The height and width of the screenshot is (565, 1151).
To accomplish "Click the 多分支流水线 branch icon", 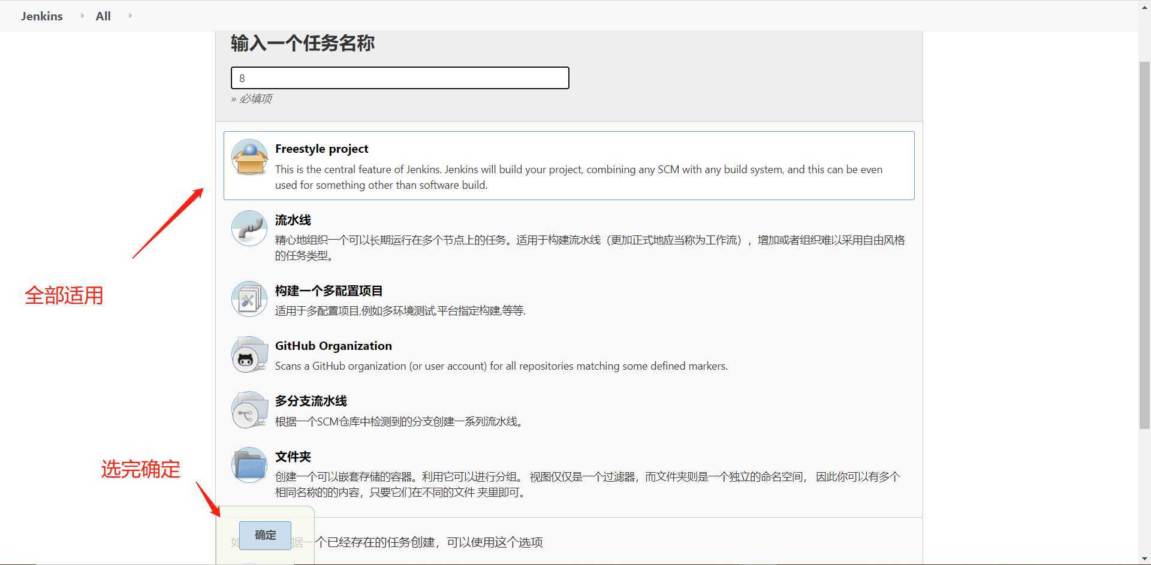I will point(249,409).
